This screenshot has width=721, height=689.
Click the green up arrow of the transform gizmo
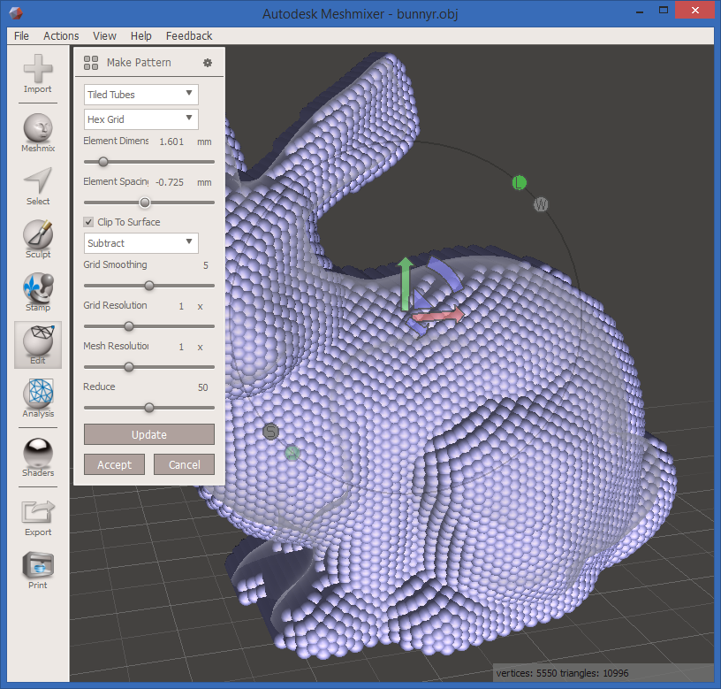(405, 283)
